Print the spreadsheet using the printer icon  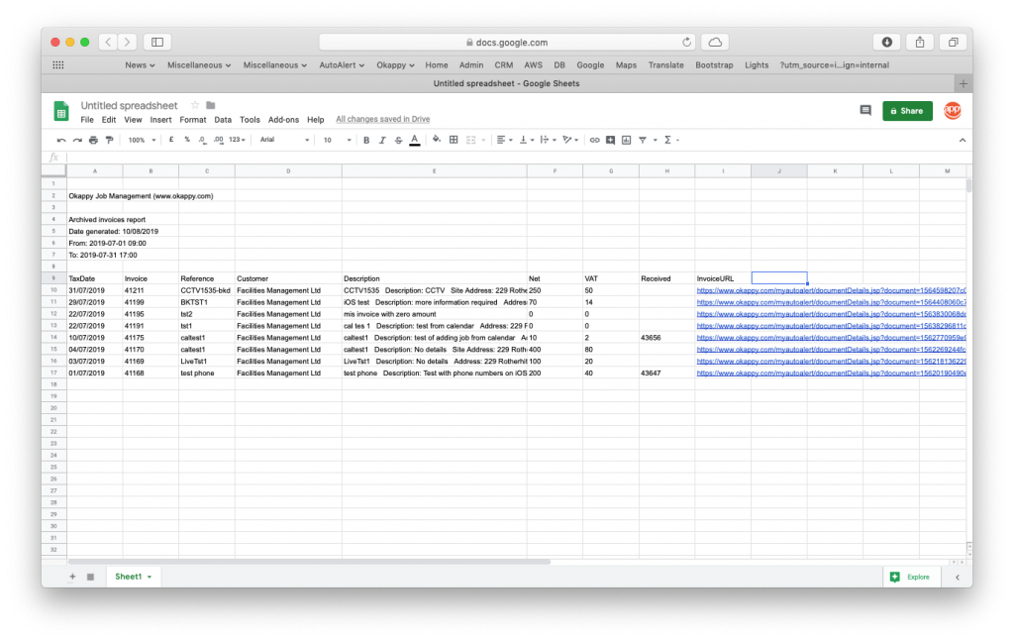[x=93, y=140]
